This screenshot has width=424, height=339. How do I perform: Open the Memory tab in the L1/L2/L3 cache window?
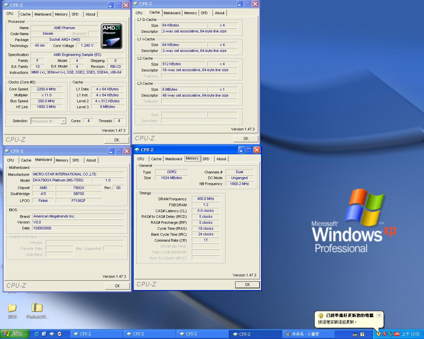[190, 13]
